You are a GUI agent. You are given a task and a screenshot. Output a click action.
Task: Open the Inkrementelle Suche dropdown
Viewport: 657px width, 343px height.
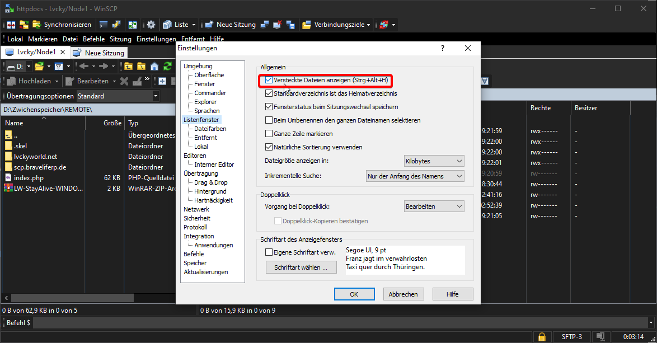point(415,176)
